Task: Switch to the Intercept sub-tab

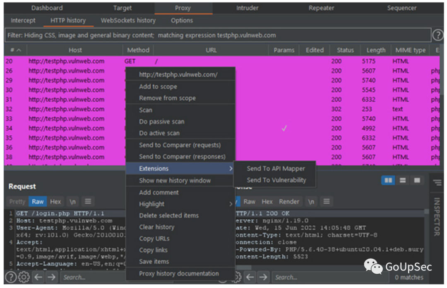Action: (x=23, y=21)
